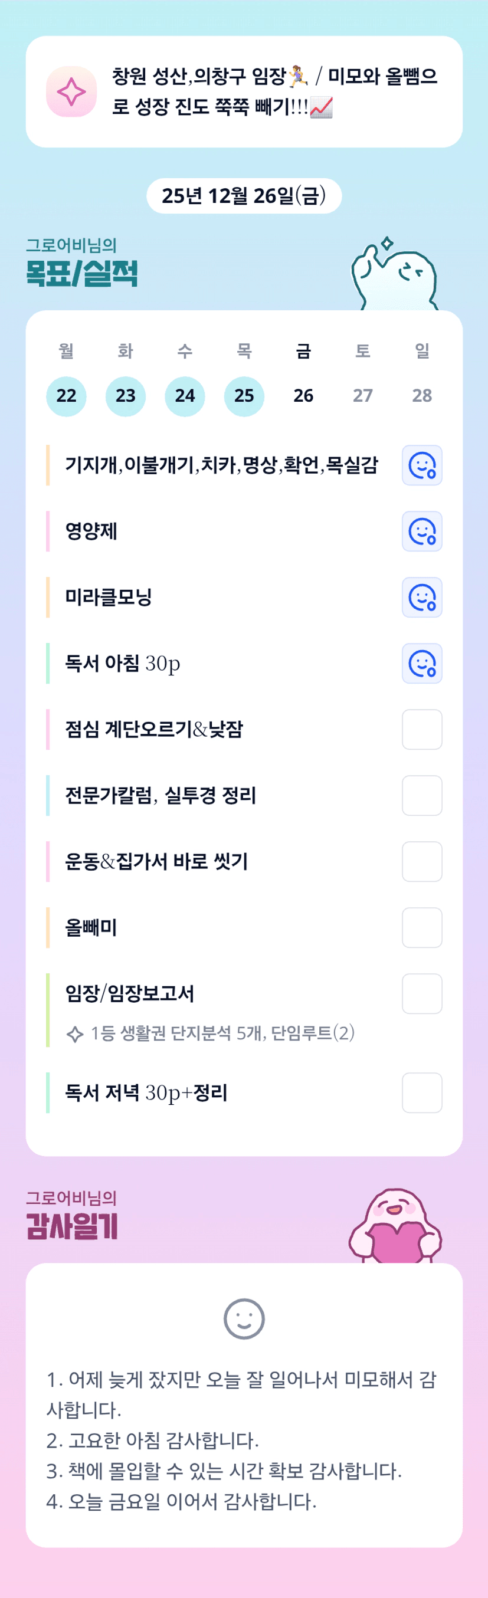This screenshot has height=1598, width=488.
Task: Open the 25년 12월 26일(금) date pill
Action: coord(244,196)
